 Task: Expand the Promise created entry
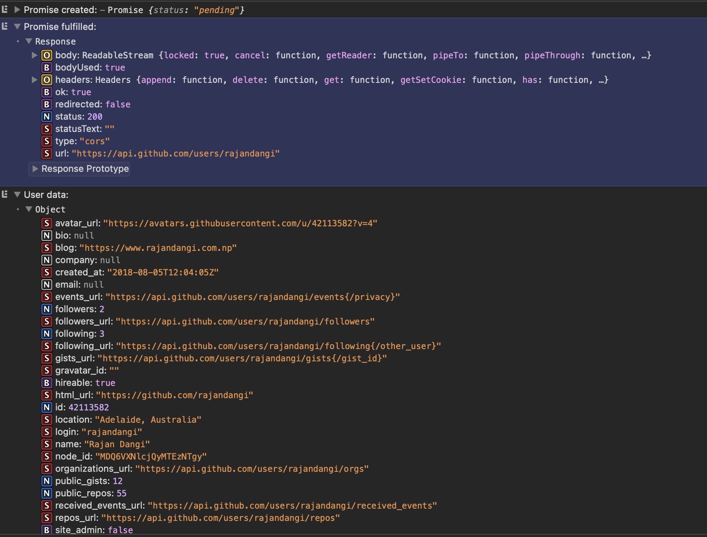click(x=17, y=10)
